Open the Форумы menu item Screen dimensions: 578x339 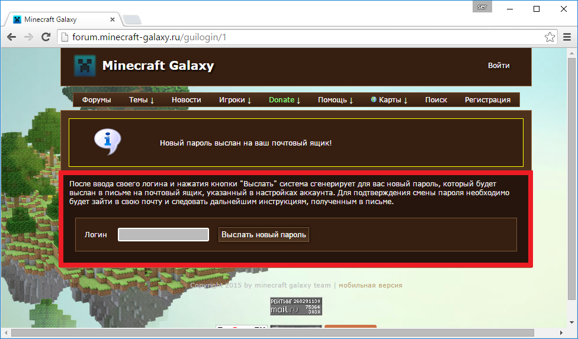point(97,100)
